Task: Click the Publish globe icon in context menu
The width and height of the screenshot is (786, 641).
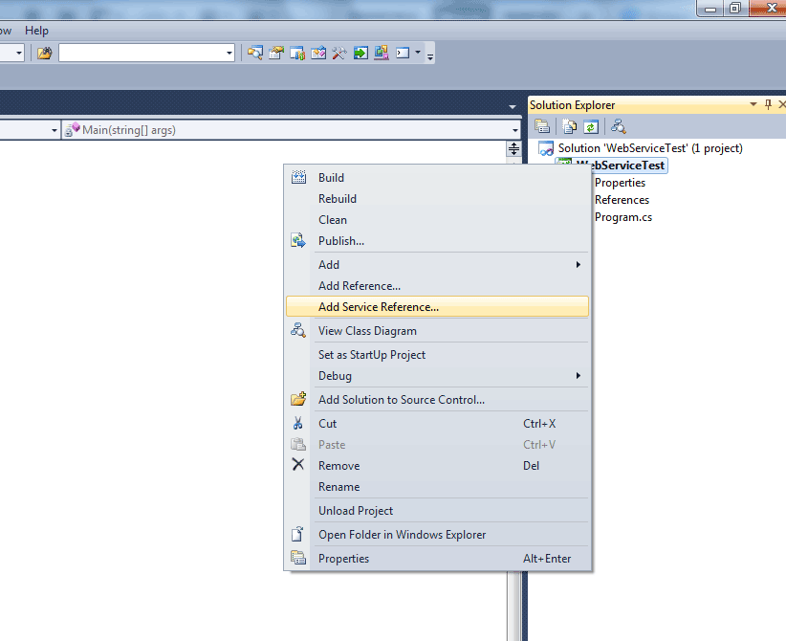Action: point(298,241)
